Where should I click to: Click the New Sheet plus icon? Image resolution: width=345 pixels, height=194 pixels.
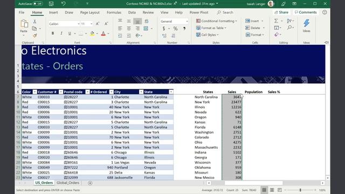click(x=90, y=183)
